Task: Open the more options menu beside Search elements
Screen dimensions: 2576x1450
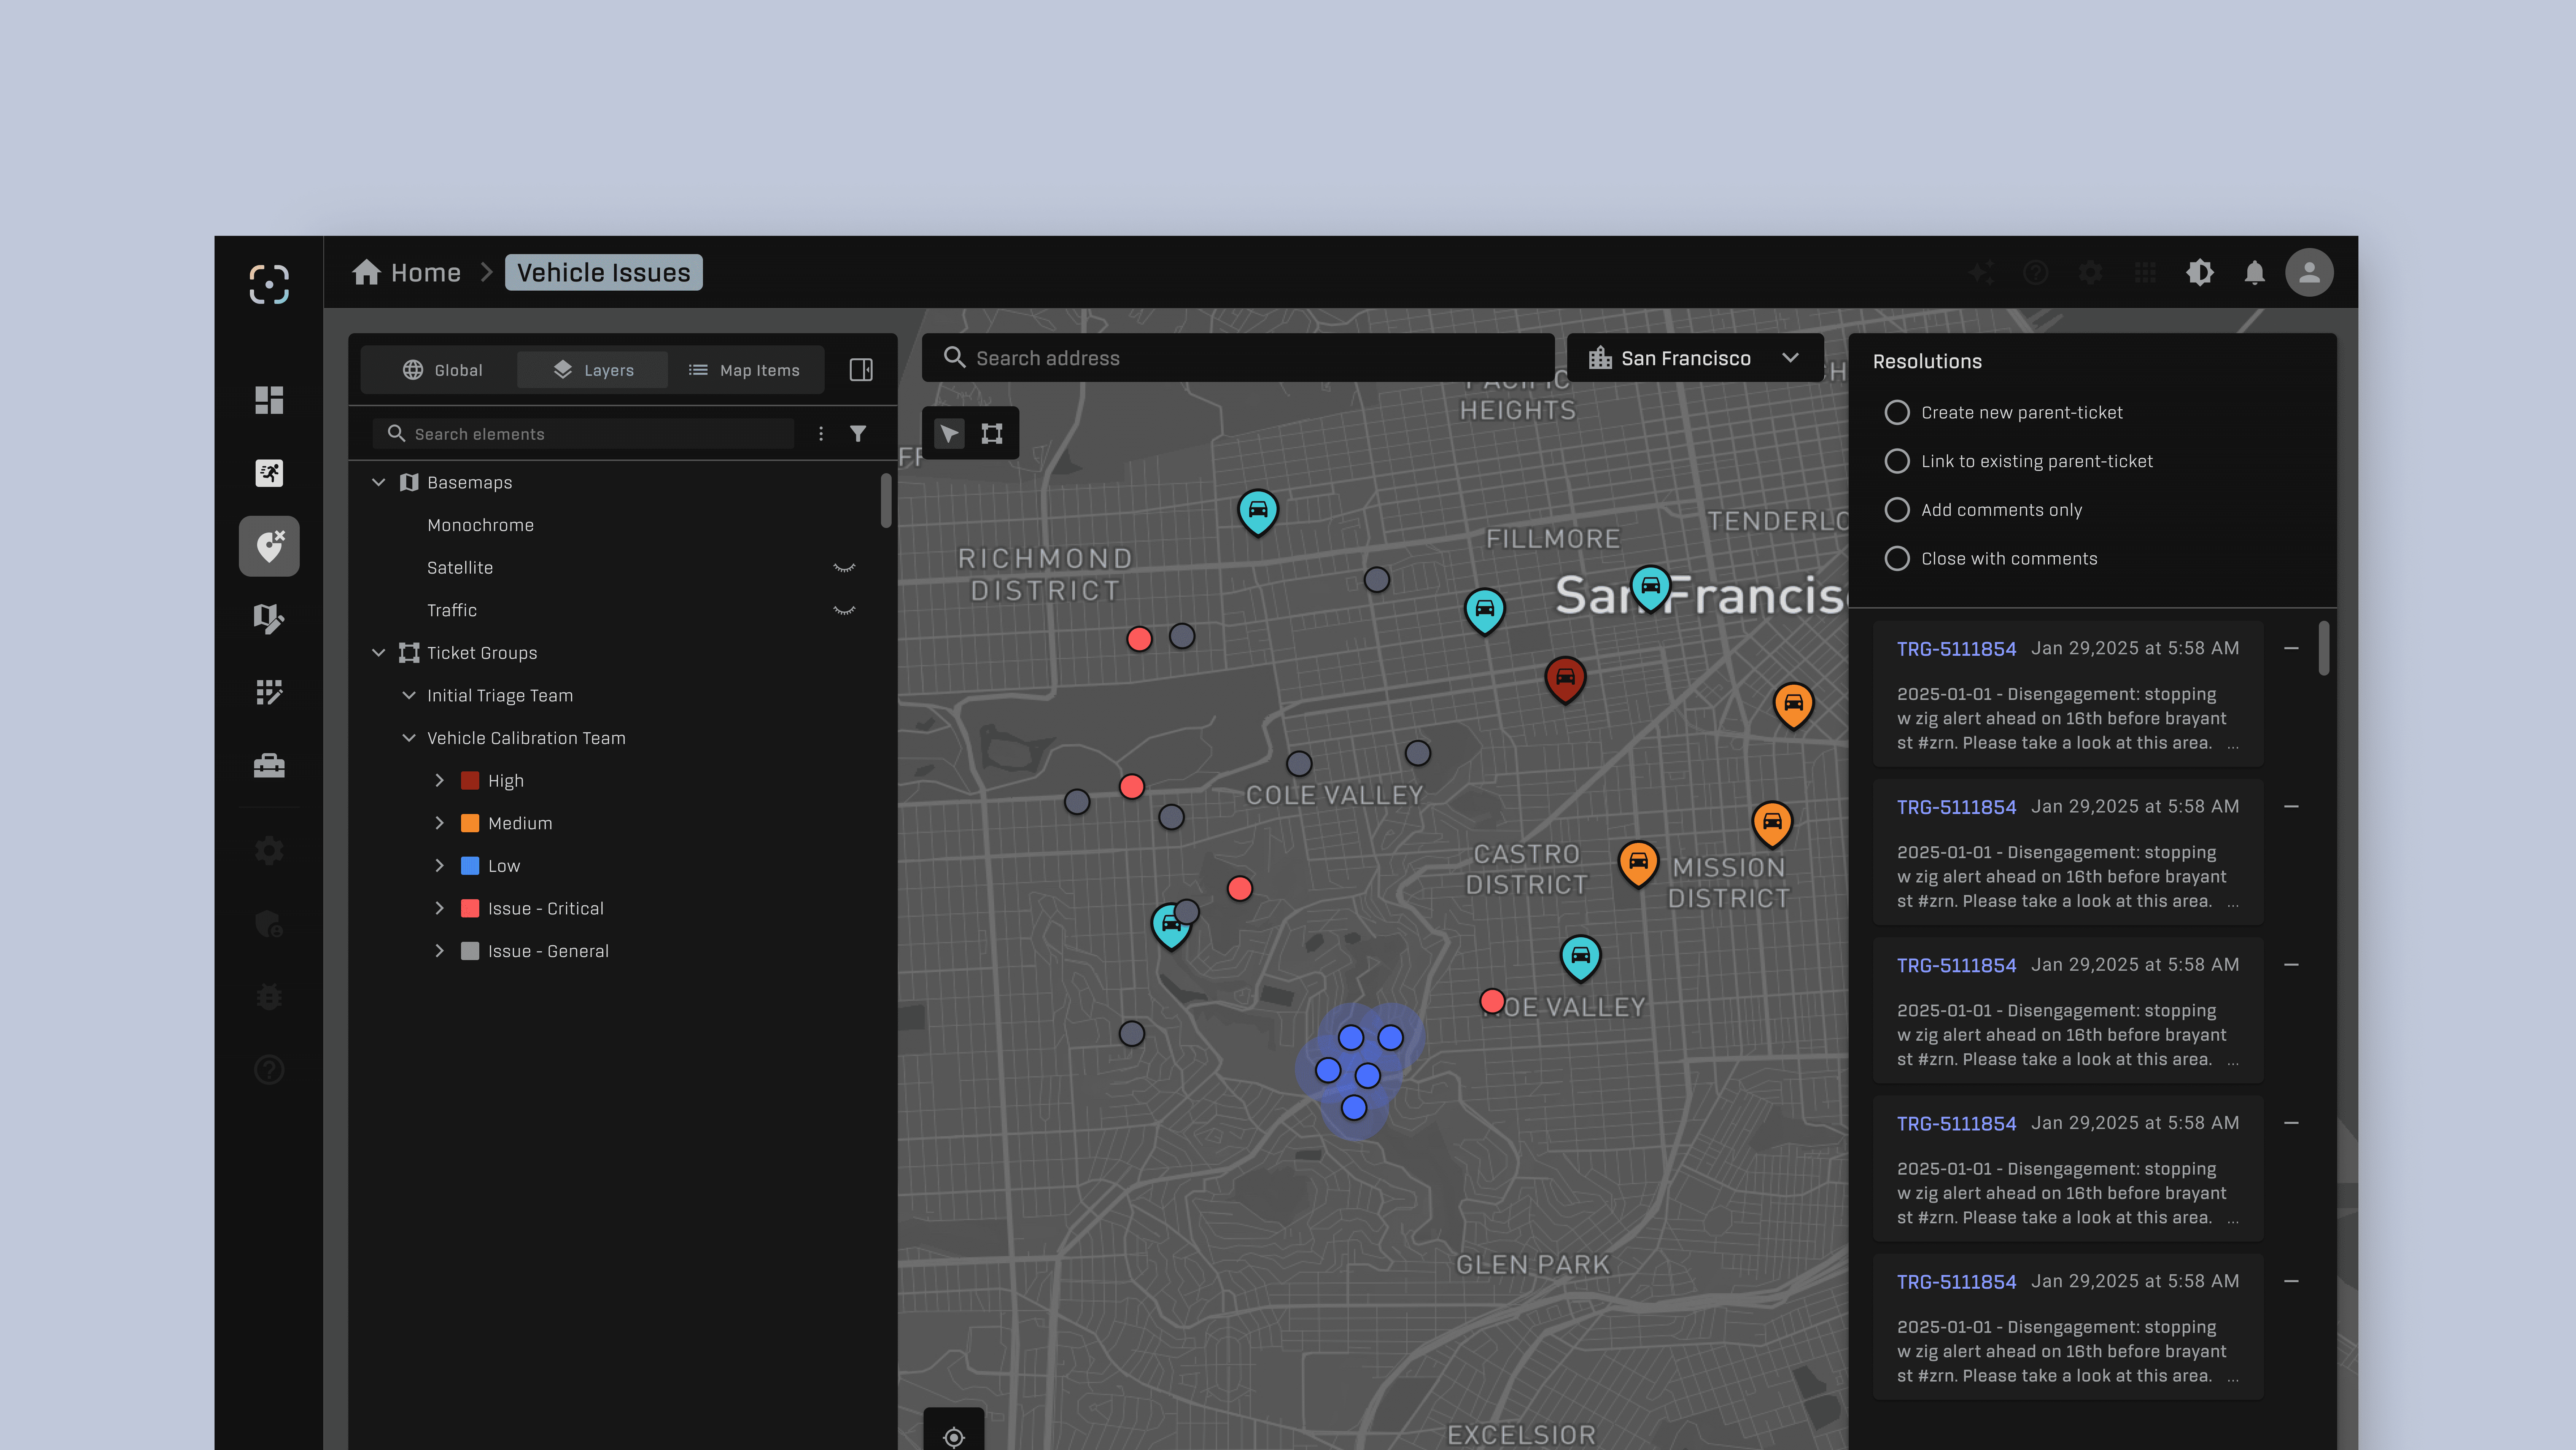Action: click(821, 434)
